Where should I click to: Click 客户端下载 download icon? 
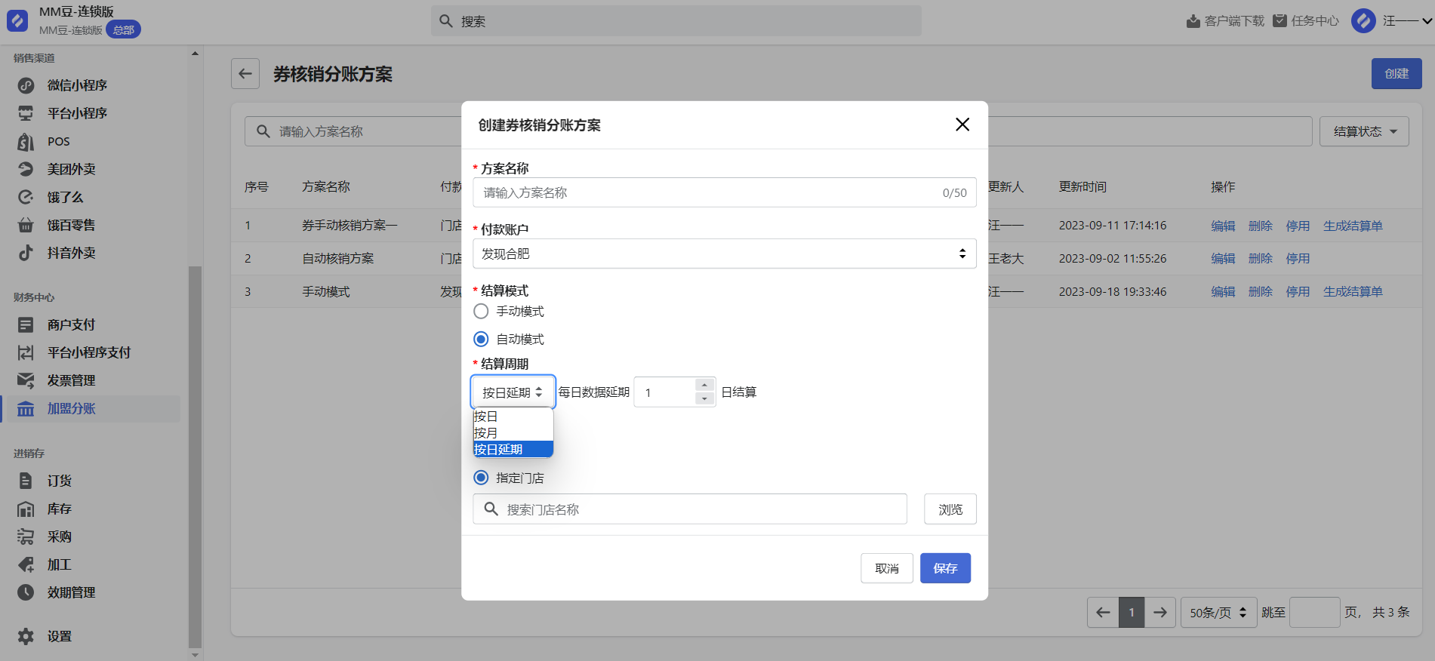(x=1193, y=21)
